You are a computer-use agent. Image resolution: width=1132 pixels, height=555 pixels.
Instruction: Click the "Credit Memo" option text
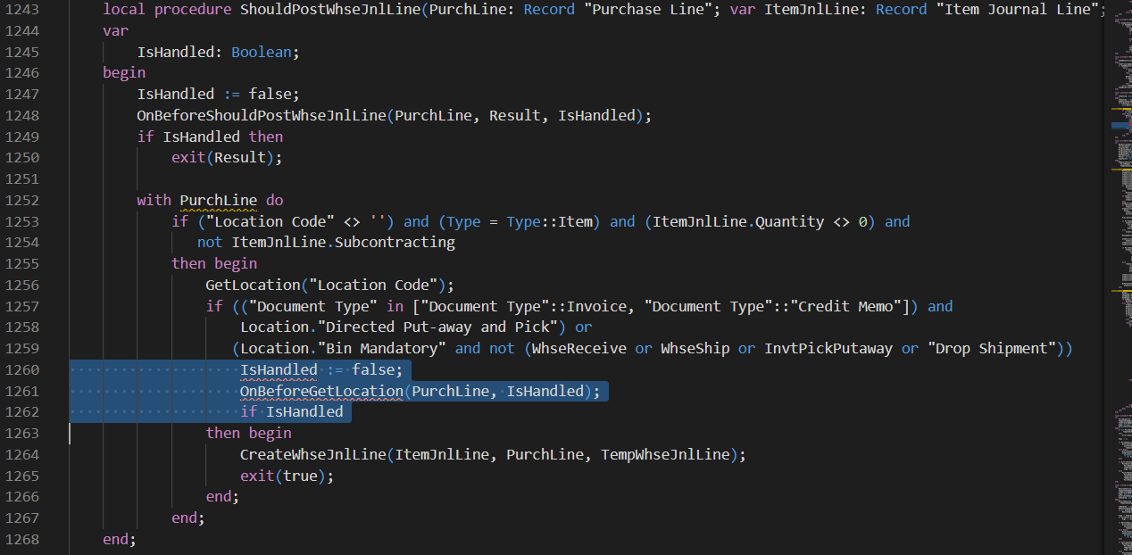click(x=845, y=306)
